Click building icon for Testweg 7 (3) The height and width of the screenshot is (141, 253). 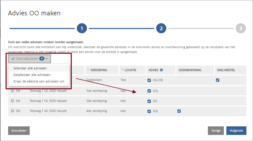coord(12,101)
